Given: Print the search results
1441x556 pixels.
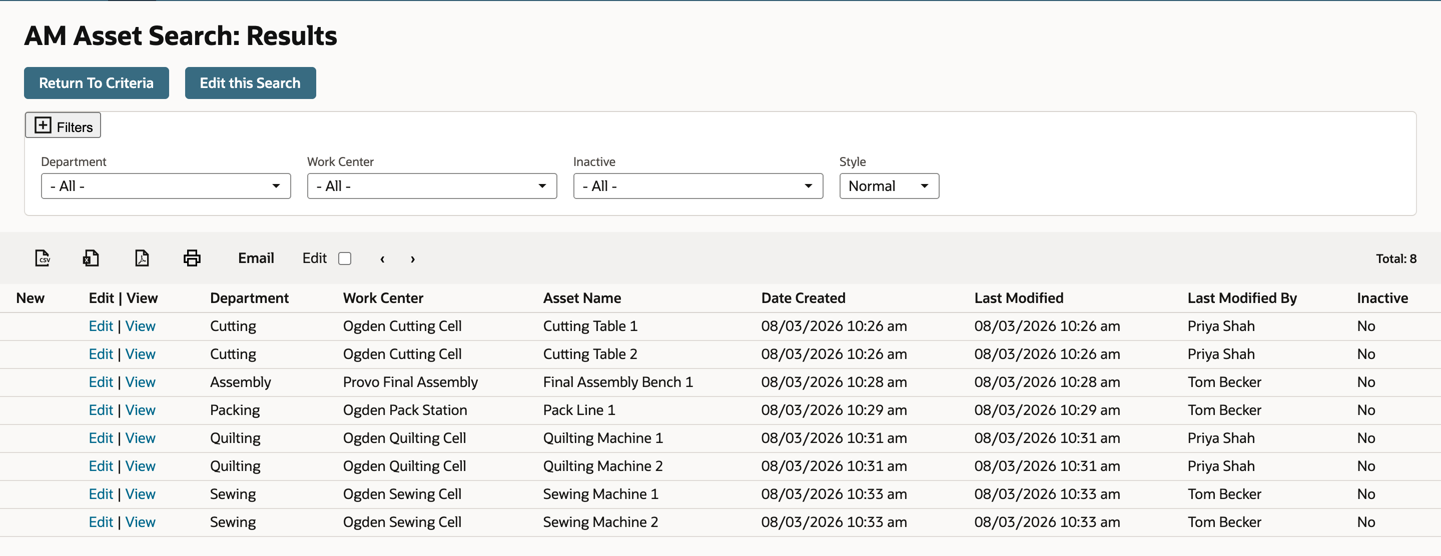Looking at the screenshot, I should click(192, 258).
